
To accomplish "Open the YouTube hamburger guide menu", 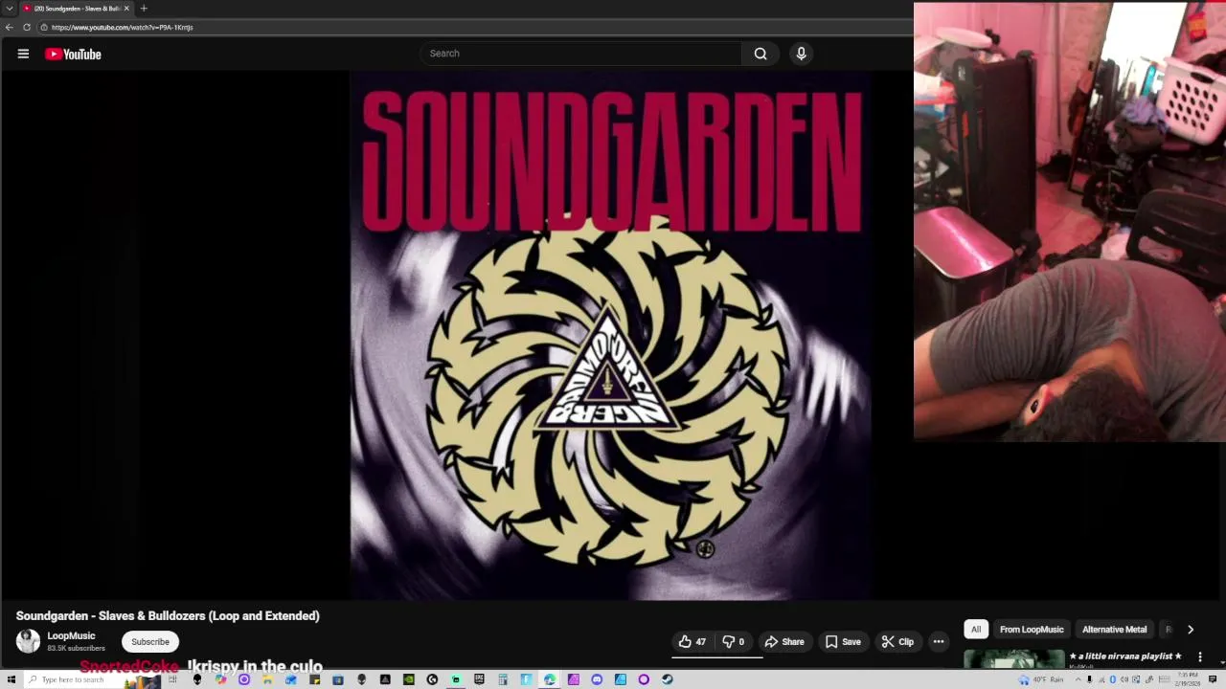I will click(23, 54).
